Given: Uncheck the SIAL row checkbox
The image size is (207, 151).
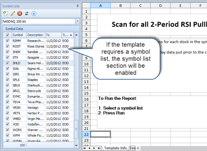Looking at the screenshot, I should pos(8,69).
